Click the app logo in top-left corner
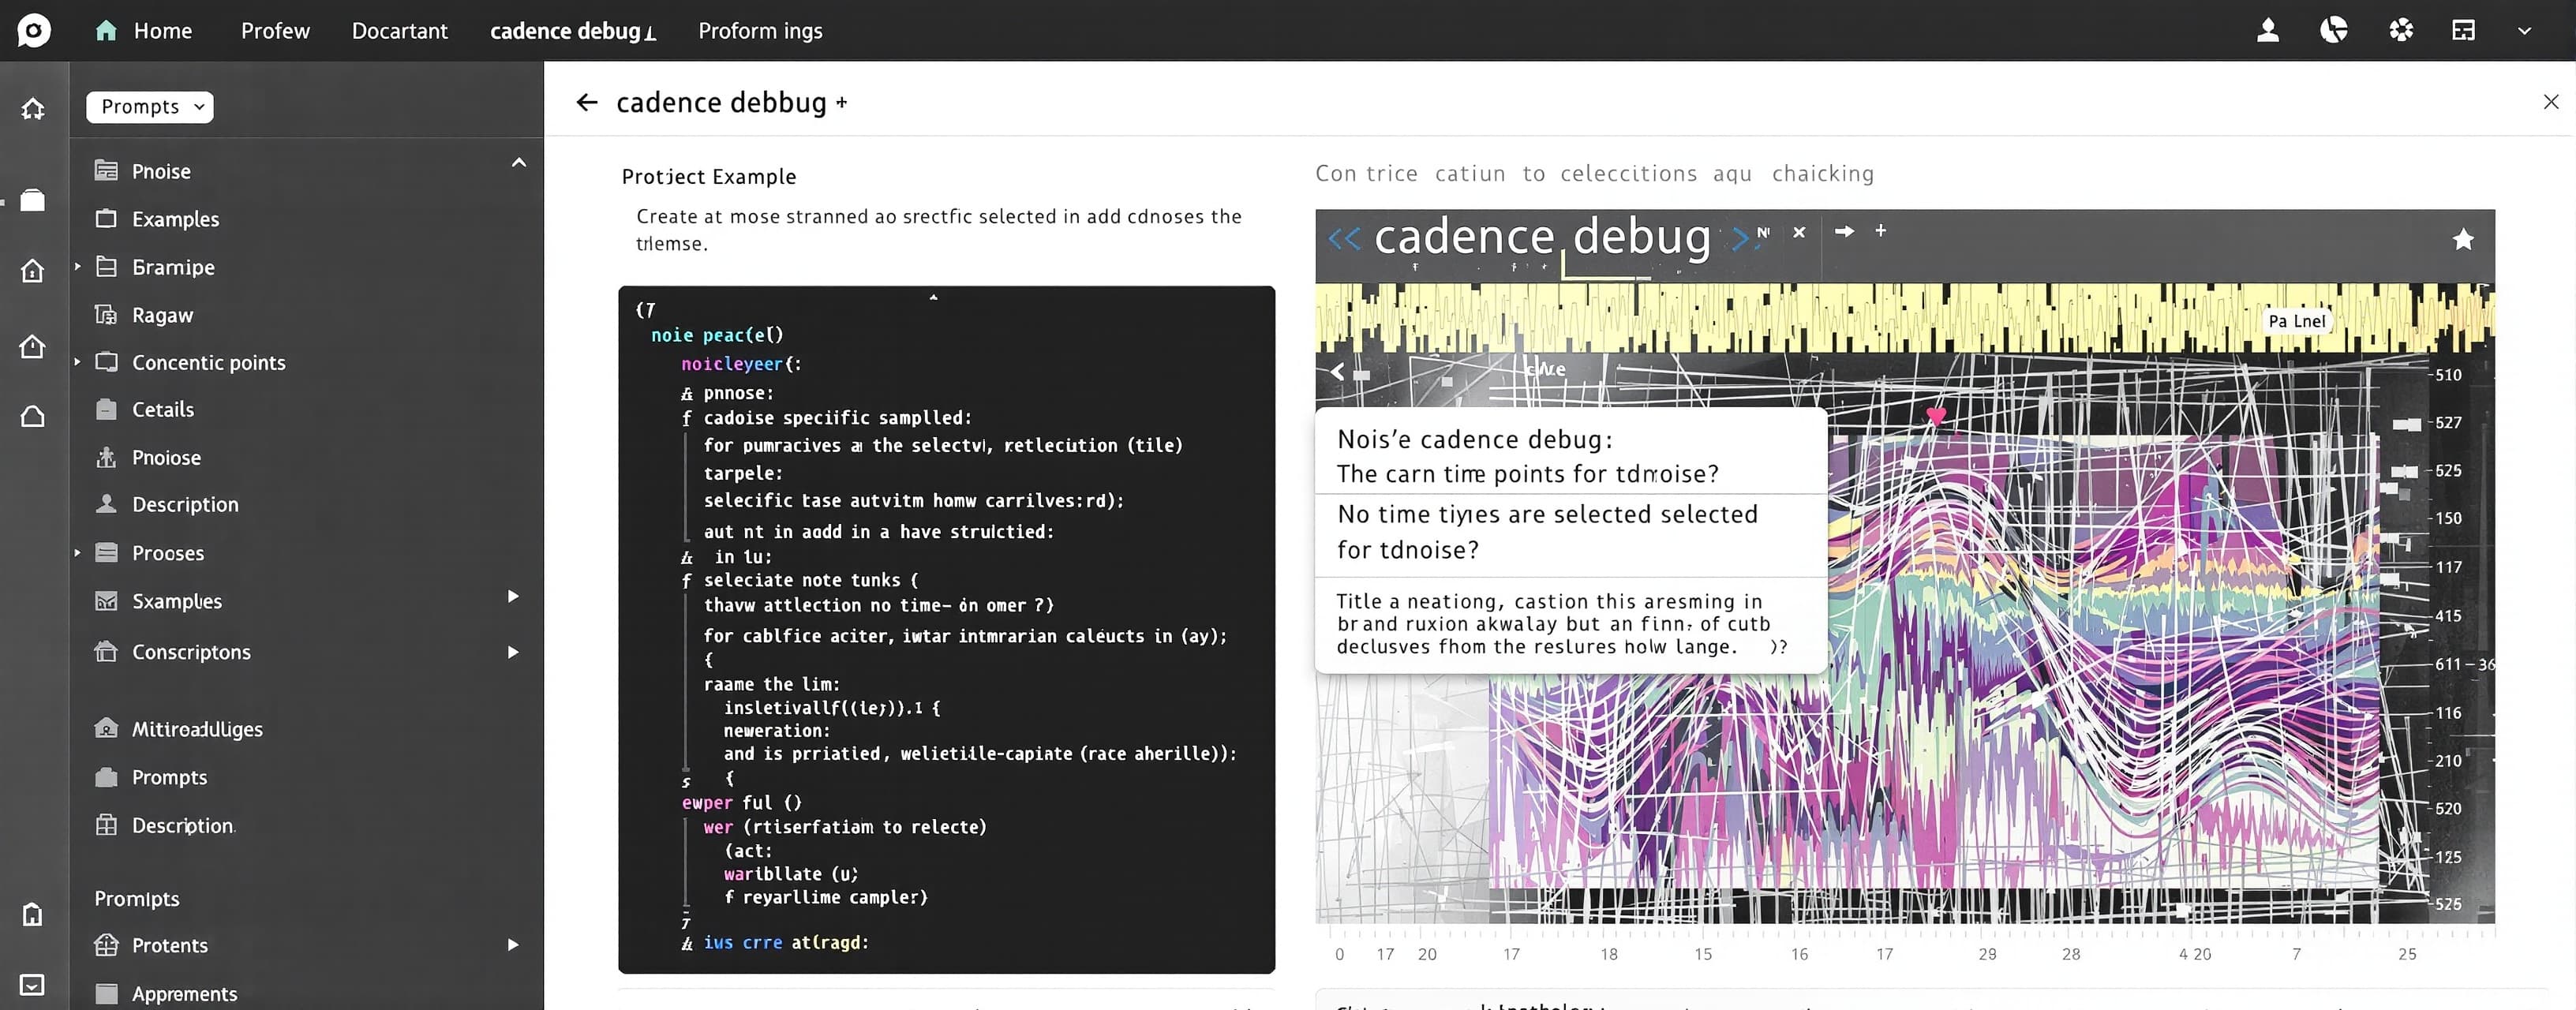The image size is (2576, 1010). [x=33, y=30]
